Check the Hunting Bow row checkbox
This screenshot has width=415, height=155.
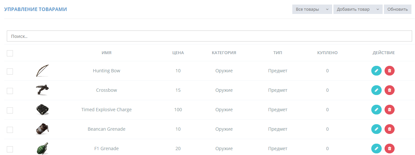(x=10, y=71)
